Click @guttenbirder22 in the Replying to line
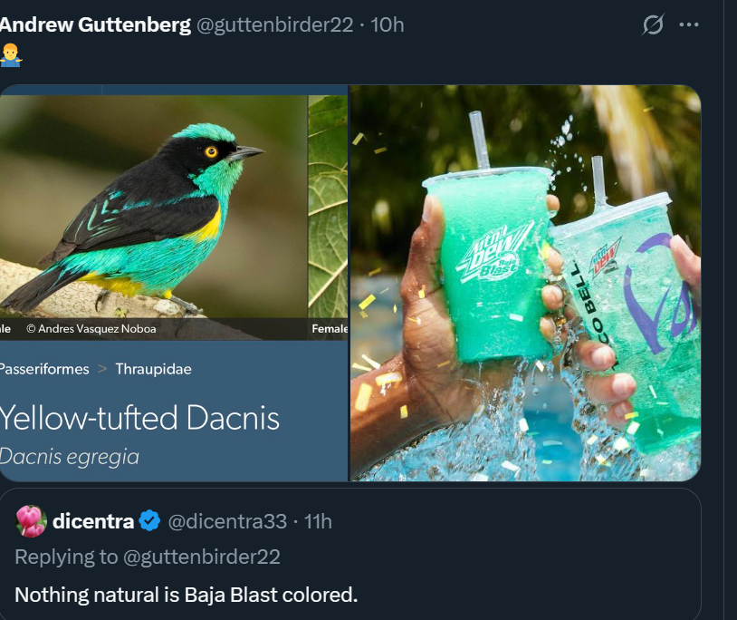 click(201, 557)
